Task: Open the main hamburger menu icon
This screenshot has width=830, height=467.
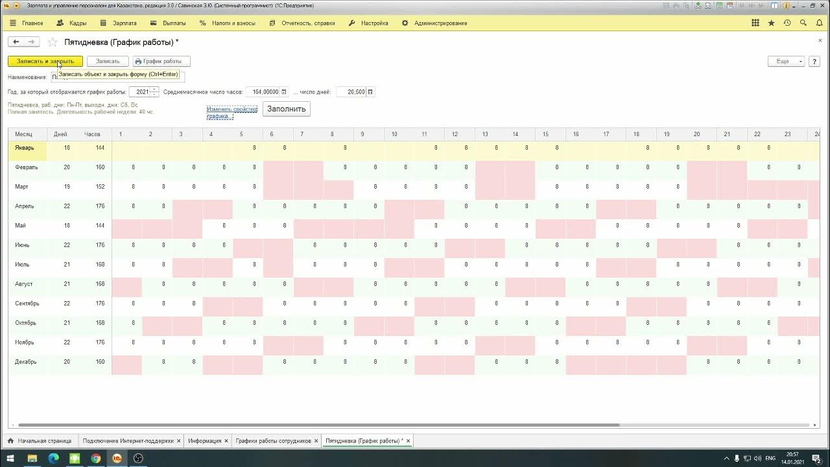Action: [x=12, y=23]
